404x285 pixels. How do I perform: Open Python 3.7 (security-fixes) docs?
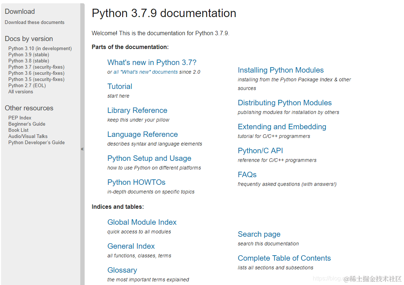tap(36, 67)
